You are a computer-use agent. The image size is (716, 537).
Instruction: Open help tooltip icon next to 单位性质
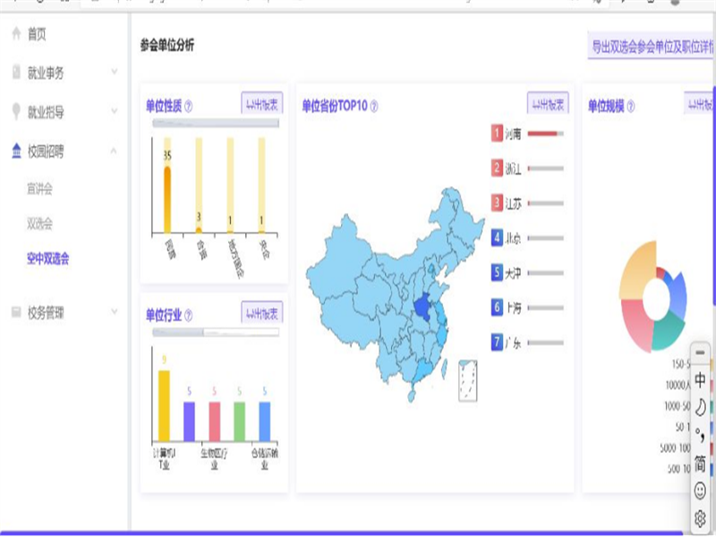[188, 107]
